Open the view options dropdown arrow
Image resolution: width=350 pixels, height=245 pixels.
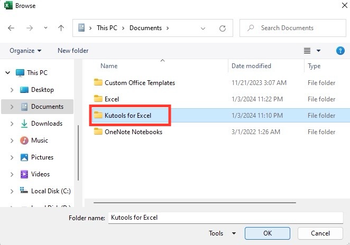(x=318, y=51)
